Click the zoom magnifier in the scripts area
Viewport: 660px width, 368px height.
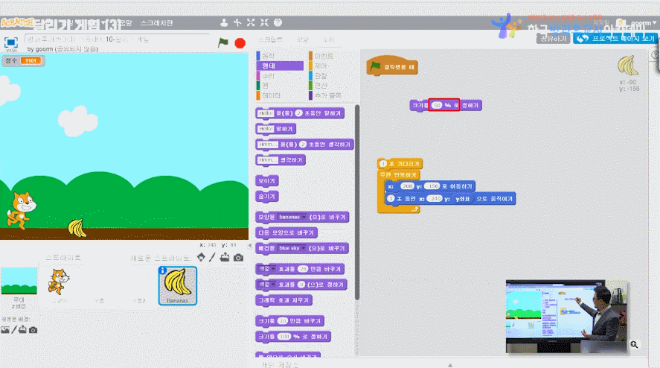point(634,345)
